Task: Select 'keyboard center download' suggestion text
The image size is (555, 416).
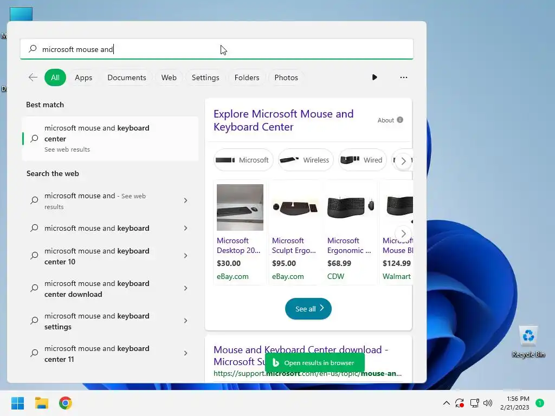Action: click(x=96, y=289)
